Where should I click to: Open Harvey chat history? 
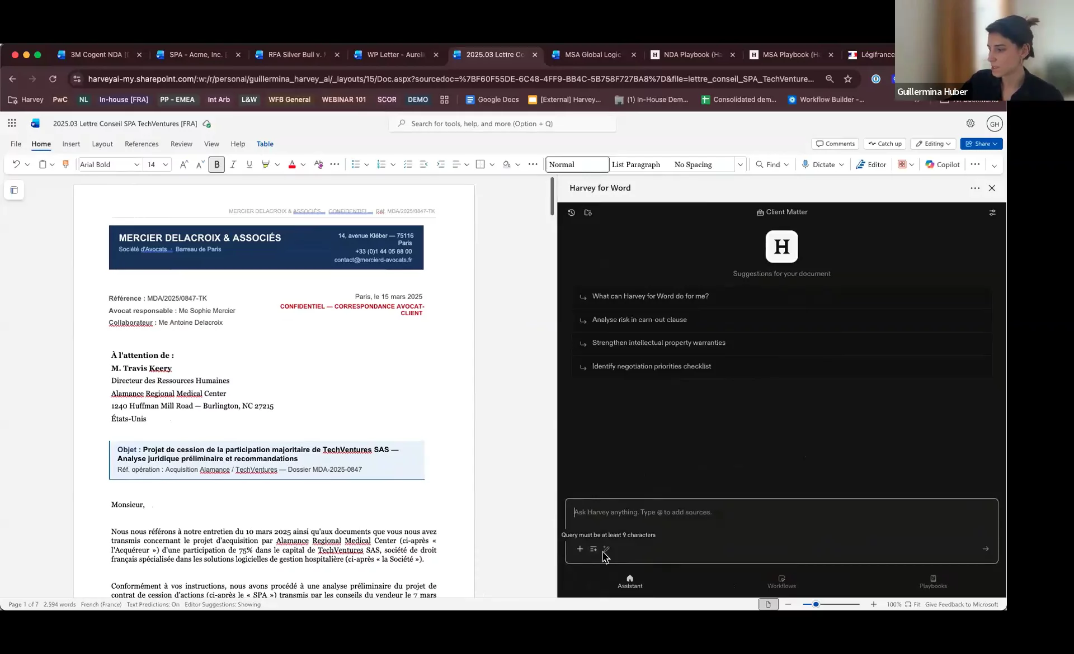[571, 212]
